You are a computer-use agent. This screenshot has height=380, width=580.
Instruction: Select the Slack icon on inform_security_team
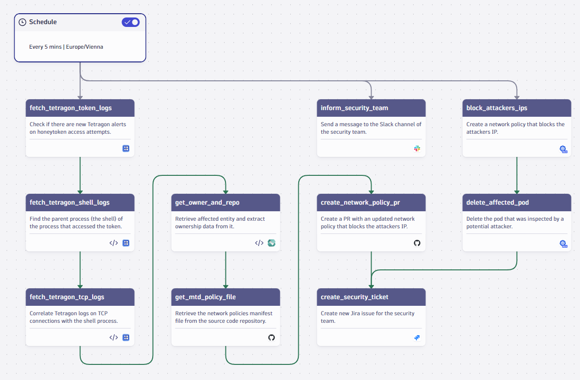tap(417, 148)
